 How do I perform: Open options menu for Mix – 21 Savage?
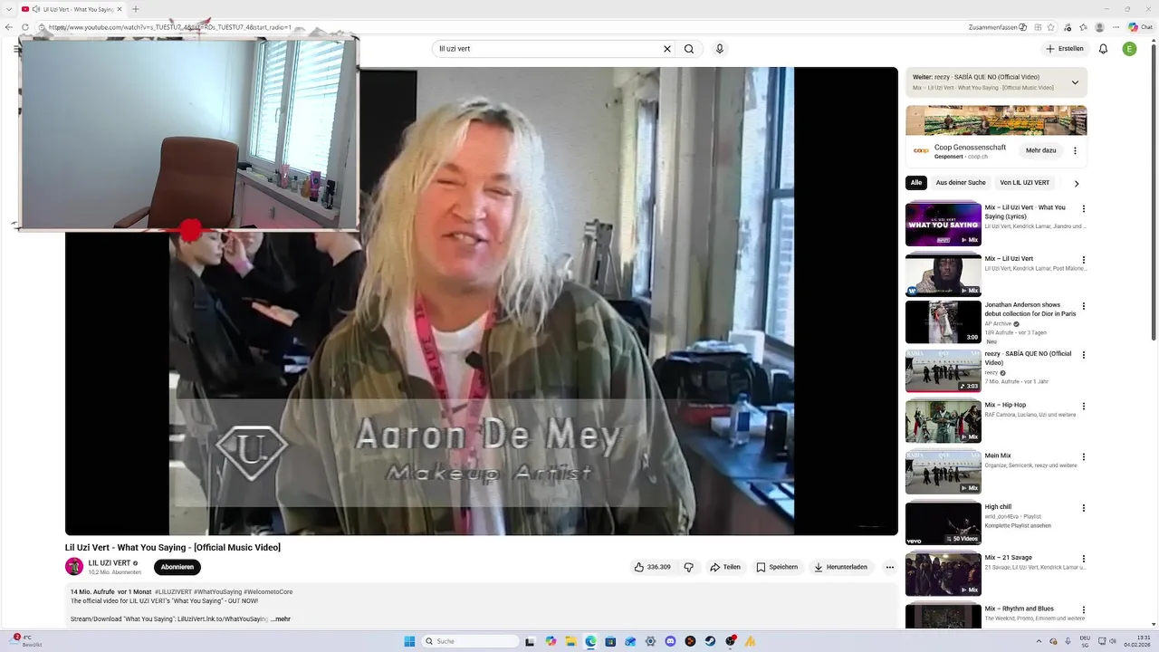(1083, 559)
